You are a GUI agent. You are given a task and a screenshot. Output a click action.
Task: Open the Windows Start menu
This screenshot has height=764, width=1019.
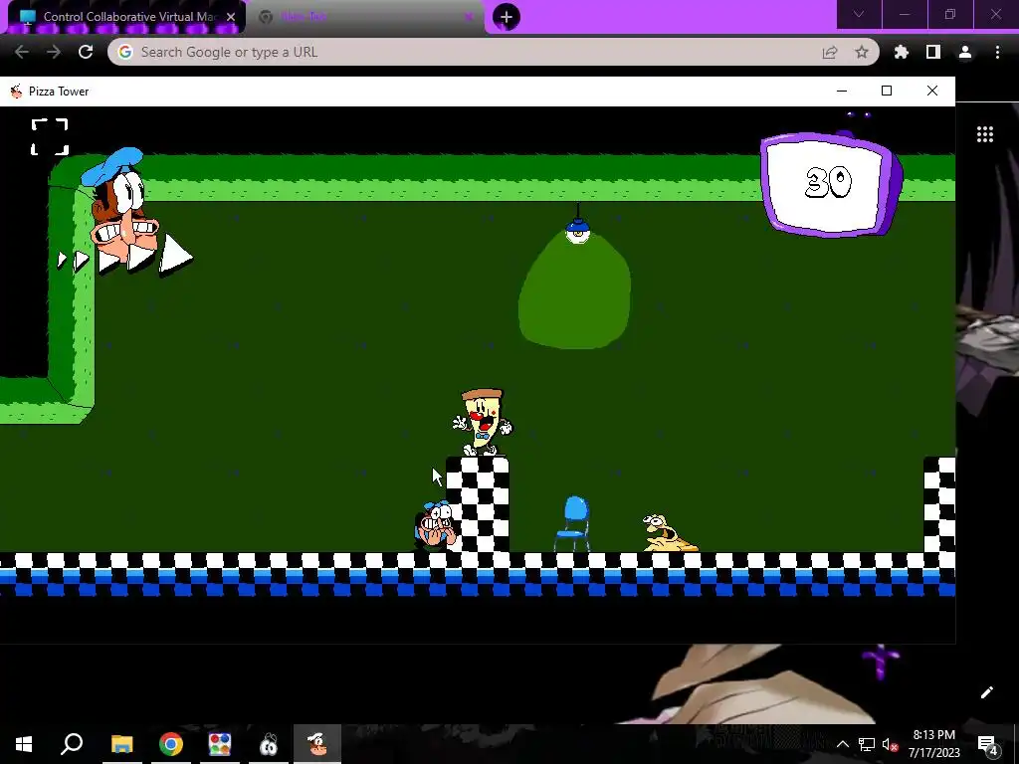[24, 744]
